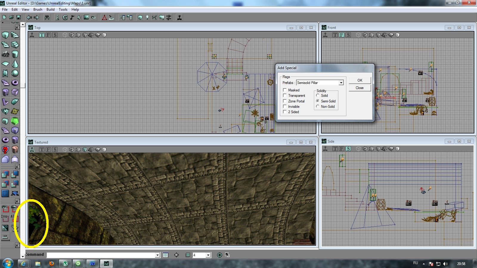Viewport: 477px width, 268px height.
Task: Click the binoculars search actor icon
Action: click(x=47, y=18)
